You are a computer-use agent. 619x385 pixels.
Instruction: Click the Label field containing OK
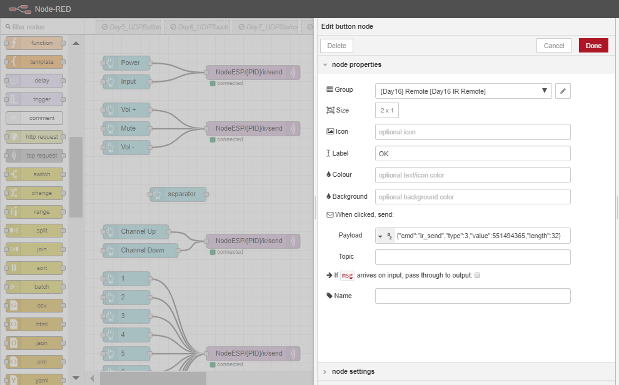[473, 154]
